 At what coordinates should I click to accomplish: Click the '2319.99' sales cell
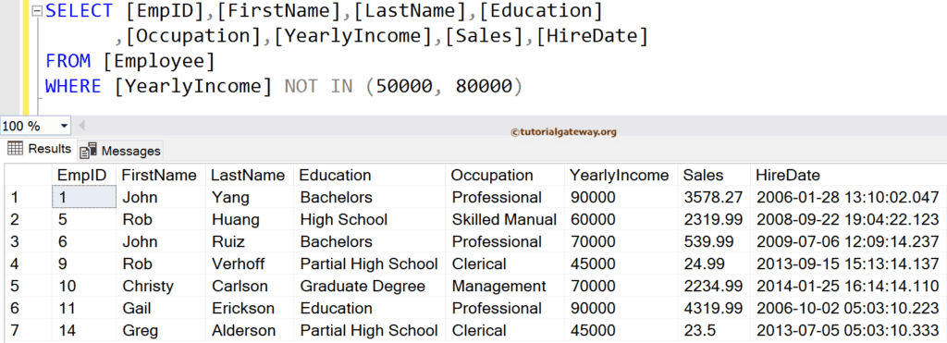714,219
